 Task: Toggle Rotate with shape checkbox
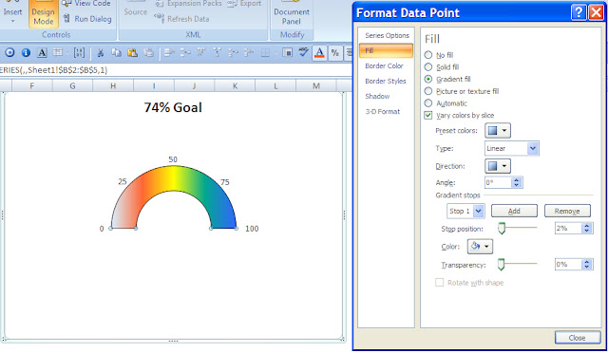tap(439, 283)
